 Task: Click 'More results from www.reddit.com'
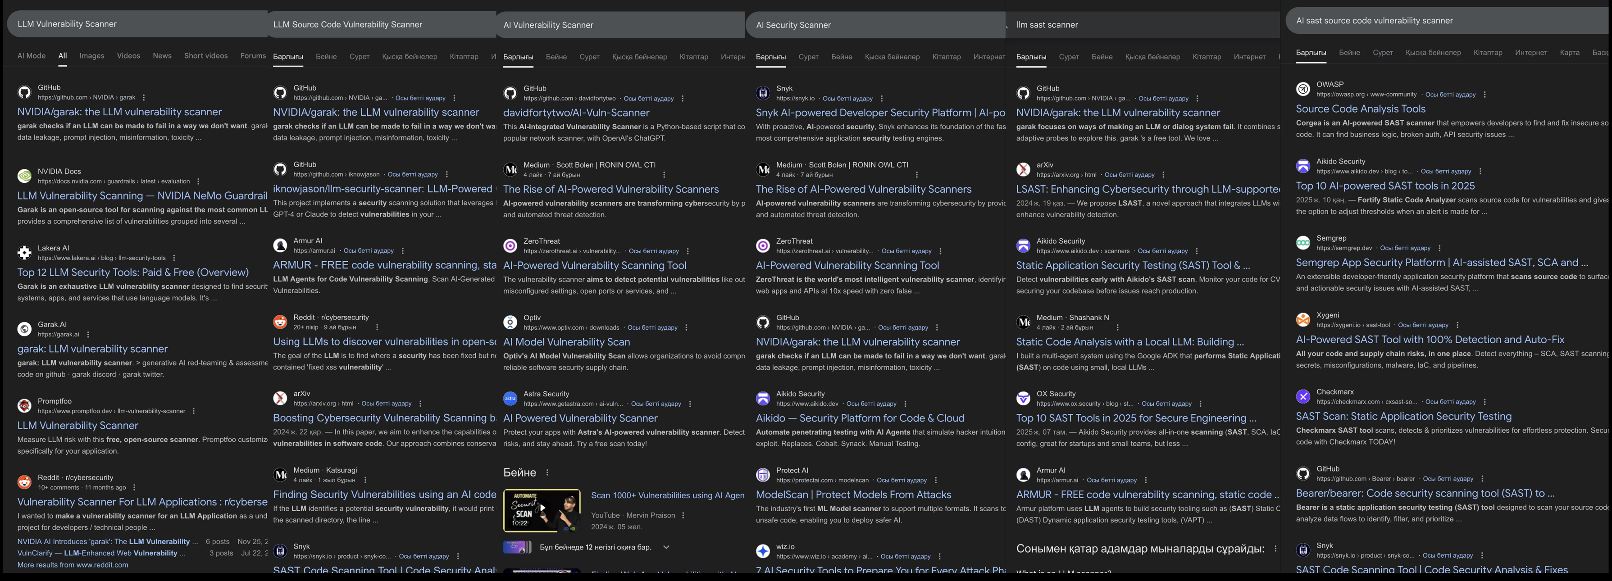[x=73, y=565]
